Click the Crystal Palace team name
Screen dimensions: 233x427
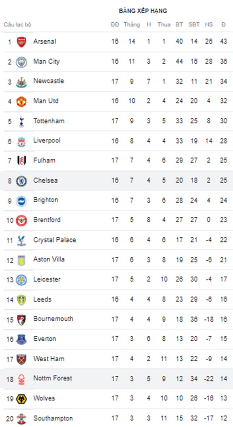coord(54,240)
